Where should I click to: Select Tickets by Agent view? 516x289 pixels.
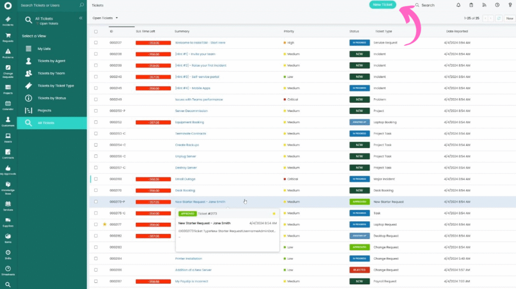click(x=51, y=61)
